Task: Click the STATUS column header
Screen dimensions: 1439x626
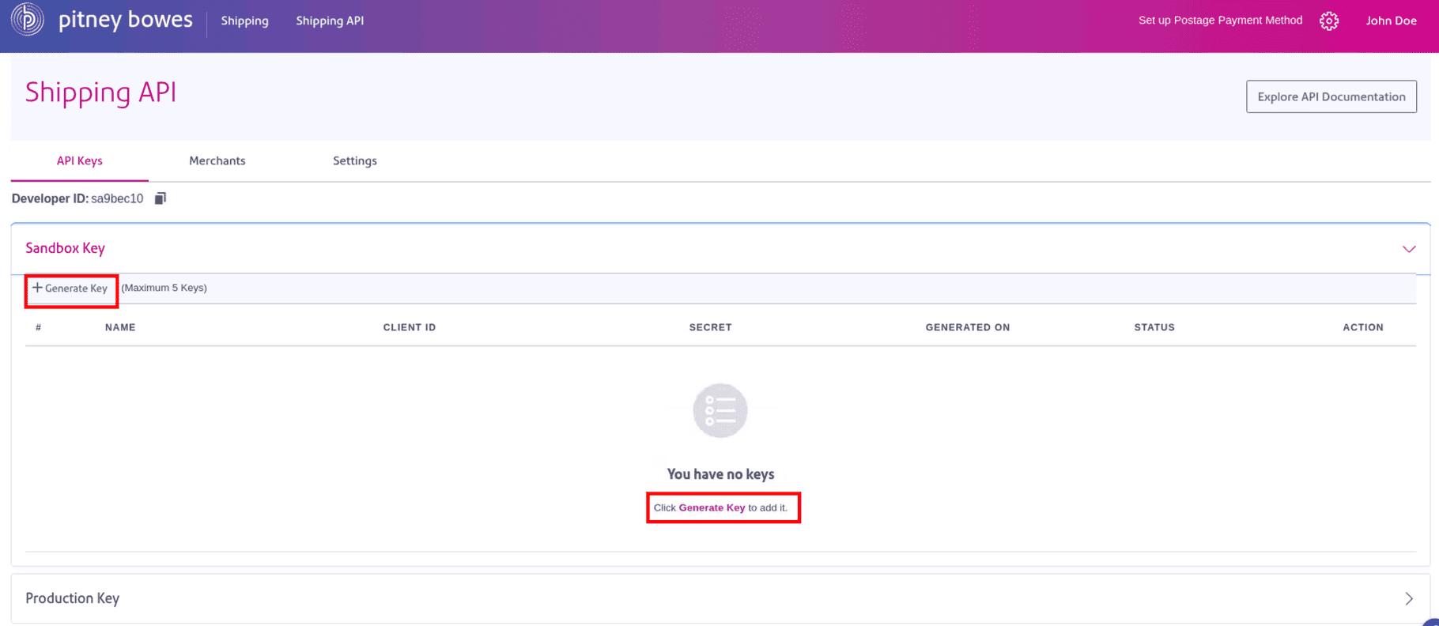Action: click(1154, 327)
